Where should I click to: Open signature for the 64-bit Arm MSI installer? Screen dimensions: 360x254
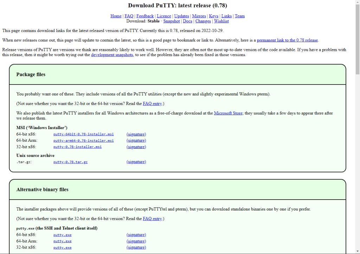click(136, 140)
